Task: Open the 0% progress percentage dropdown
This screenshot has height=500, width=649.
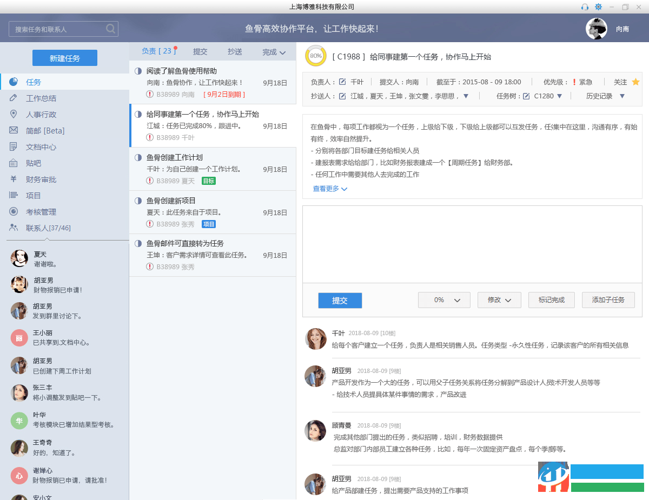Action: (444, 300)
